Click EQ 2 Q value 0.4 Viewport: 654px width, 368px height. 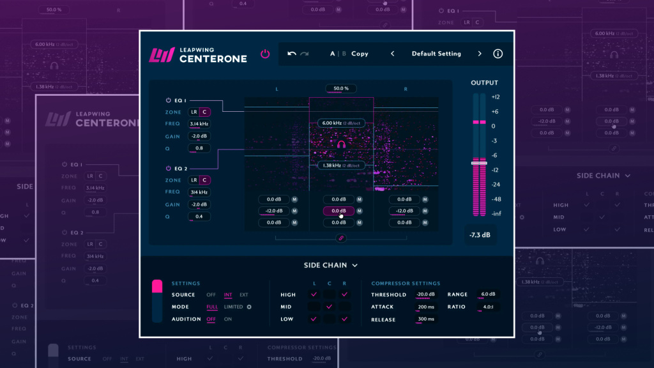199,217
